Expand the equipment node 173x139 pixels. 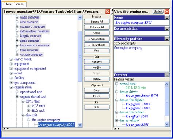coord(11,64)
